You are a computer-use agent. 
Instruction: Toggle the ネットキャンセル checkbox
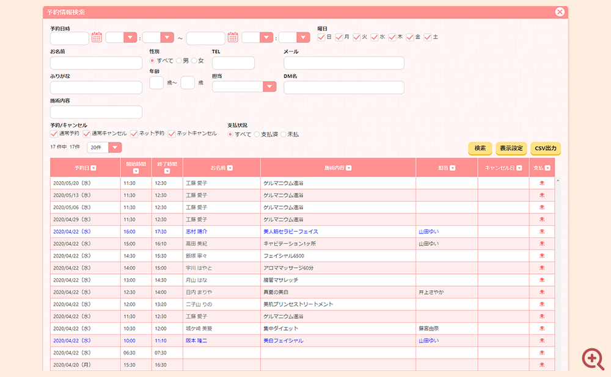pos(172,134)
